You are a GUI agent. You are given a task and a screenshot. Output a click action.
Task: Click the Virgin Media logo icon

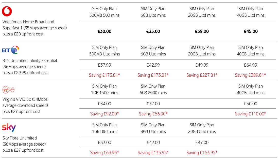[8, 89]
